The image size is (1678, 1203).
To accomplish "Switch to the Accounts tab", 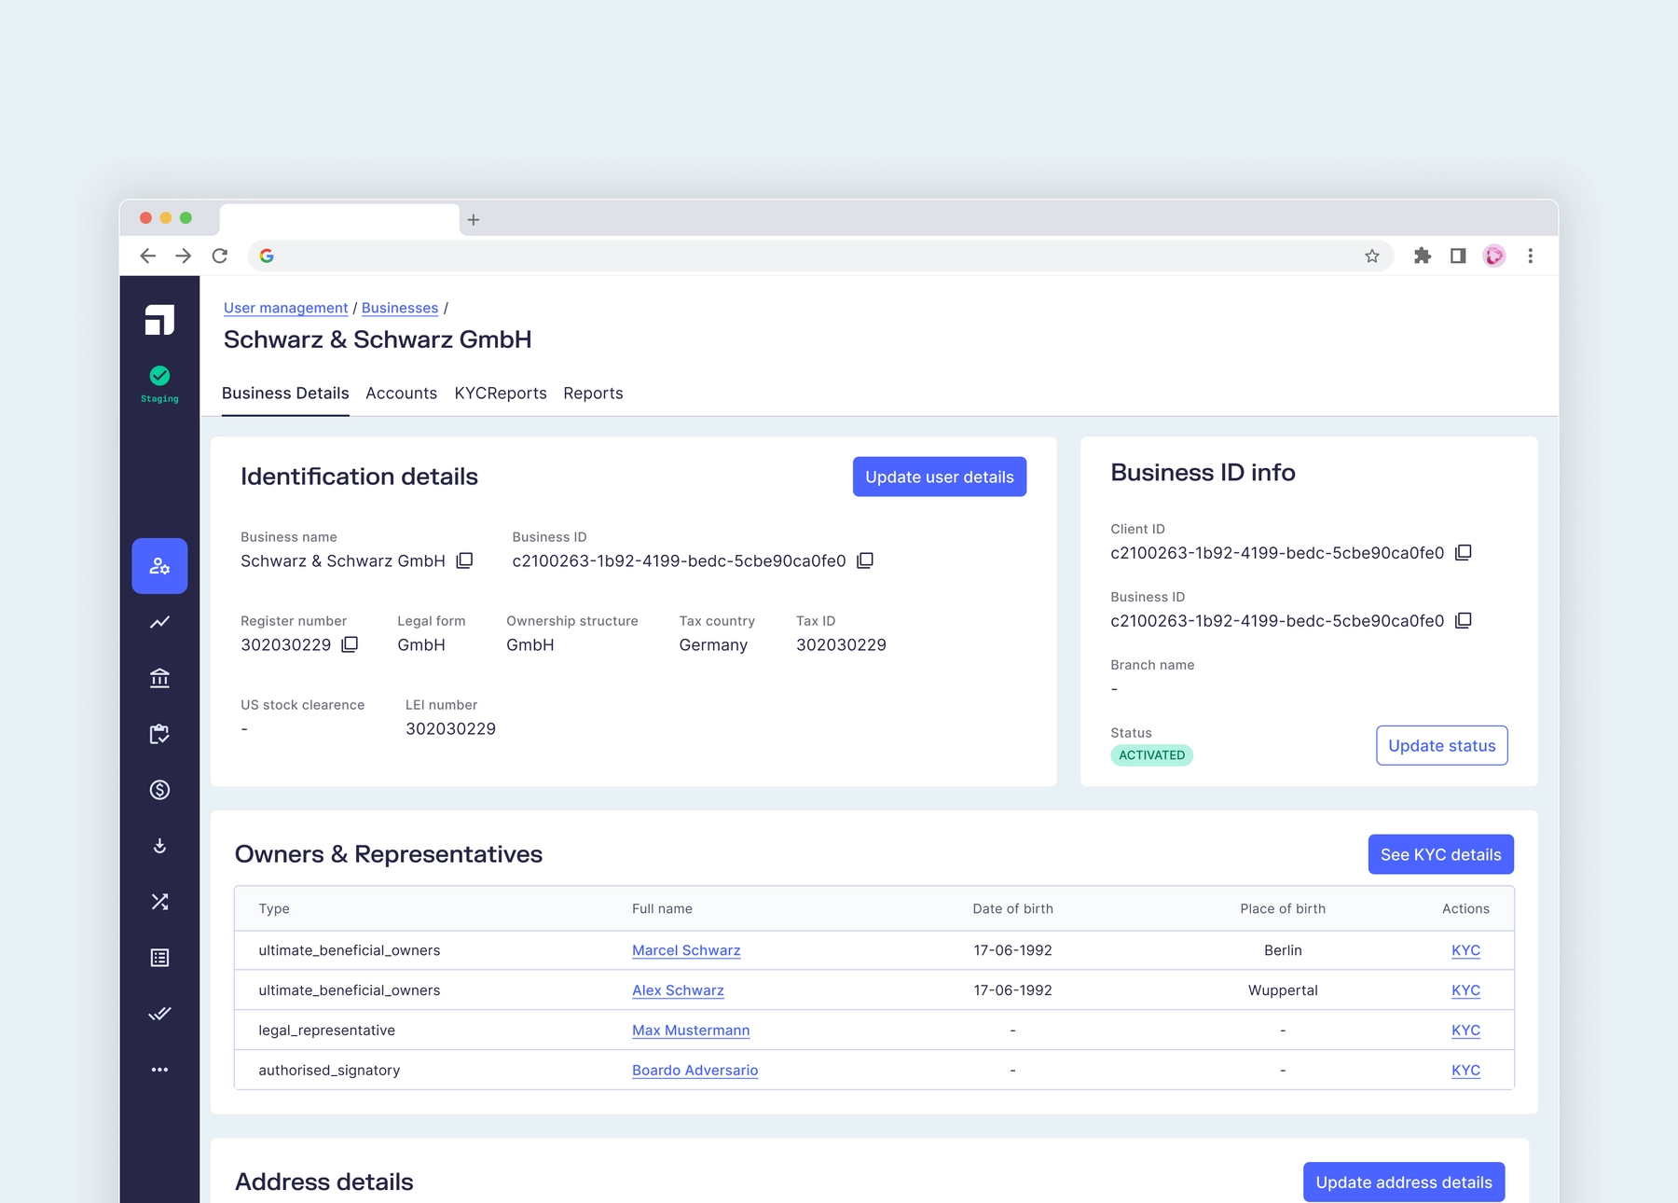I will click(x=401, y=394).
